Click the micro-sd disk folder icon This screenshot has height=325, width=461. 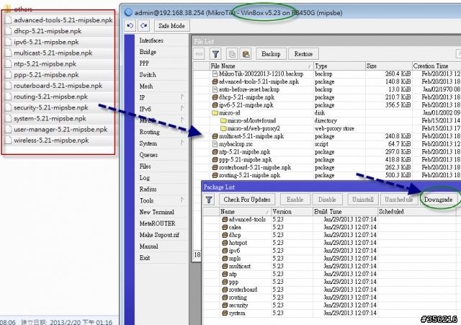coord(215,113)
